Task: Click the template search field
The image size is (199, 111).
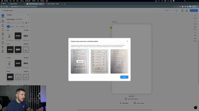Action: 16,23
